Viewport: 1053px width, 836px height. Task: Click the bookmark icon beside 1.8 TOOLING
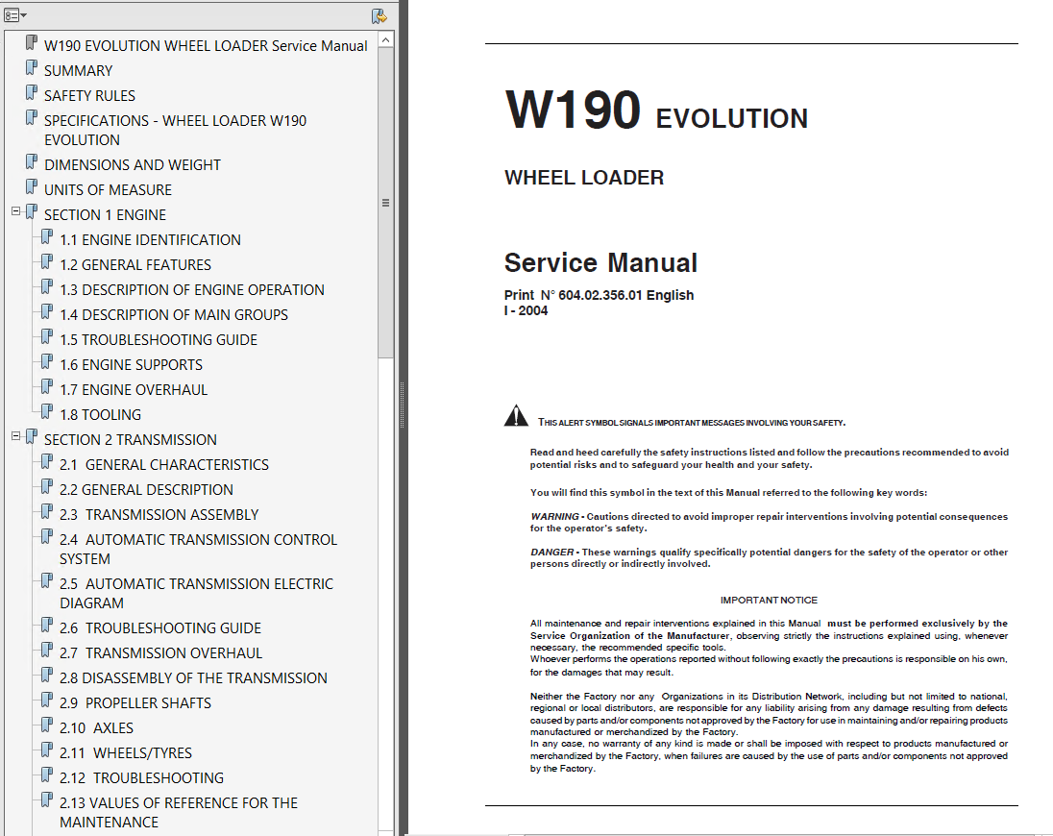47,411
